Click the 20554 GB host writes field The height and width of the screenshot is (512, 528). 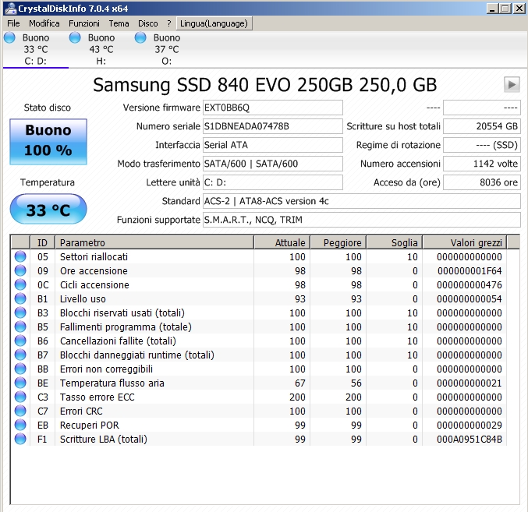482,126
